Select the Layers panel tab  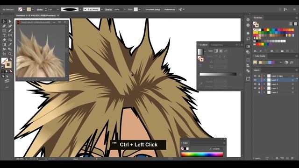coord(256,70)
